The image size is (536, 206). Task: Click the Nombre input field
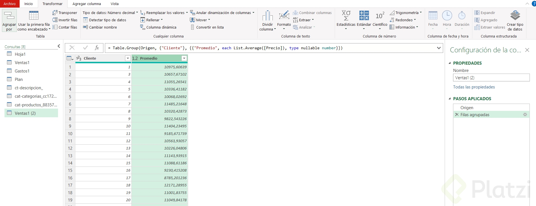click(491, 78)
